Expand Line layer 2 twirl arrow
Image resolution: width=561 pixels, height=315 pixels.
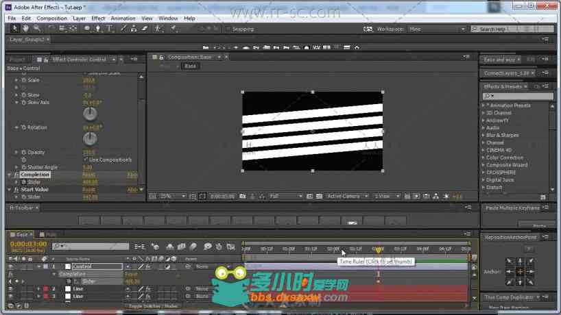click(x=38, y=288)
